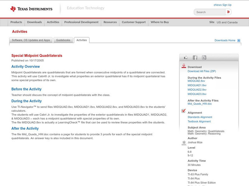Click the 30 Minutes activity time
The height and width of the screenshot is (186, 249).
pyautogui.click(x=194, y=165)
